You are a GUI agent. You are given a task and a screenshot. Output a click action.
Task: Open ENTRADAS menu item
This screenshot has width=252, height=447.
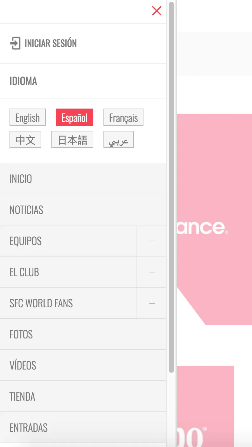83,428
